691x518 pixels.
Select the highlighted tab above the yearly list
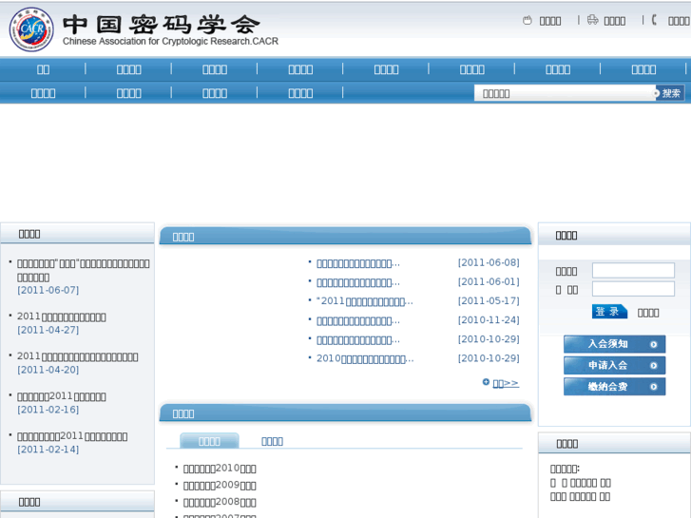point(209,441)
